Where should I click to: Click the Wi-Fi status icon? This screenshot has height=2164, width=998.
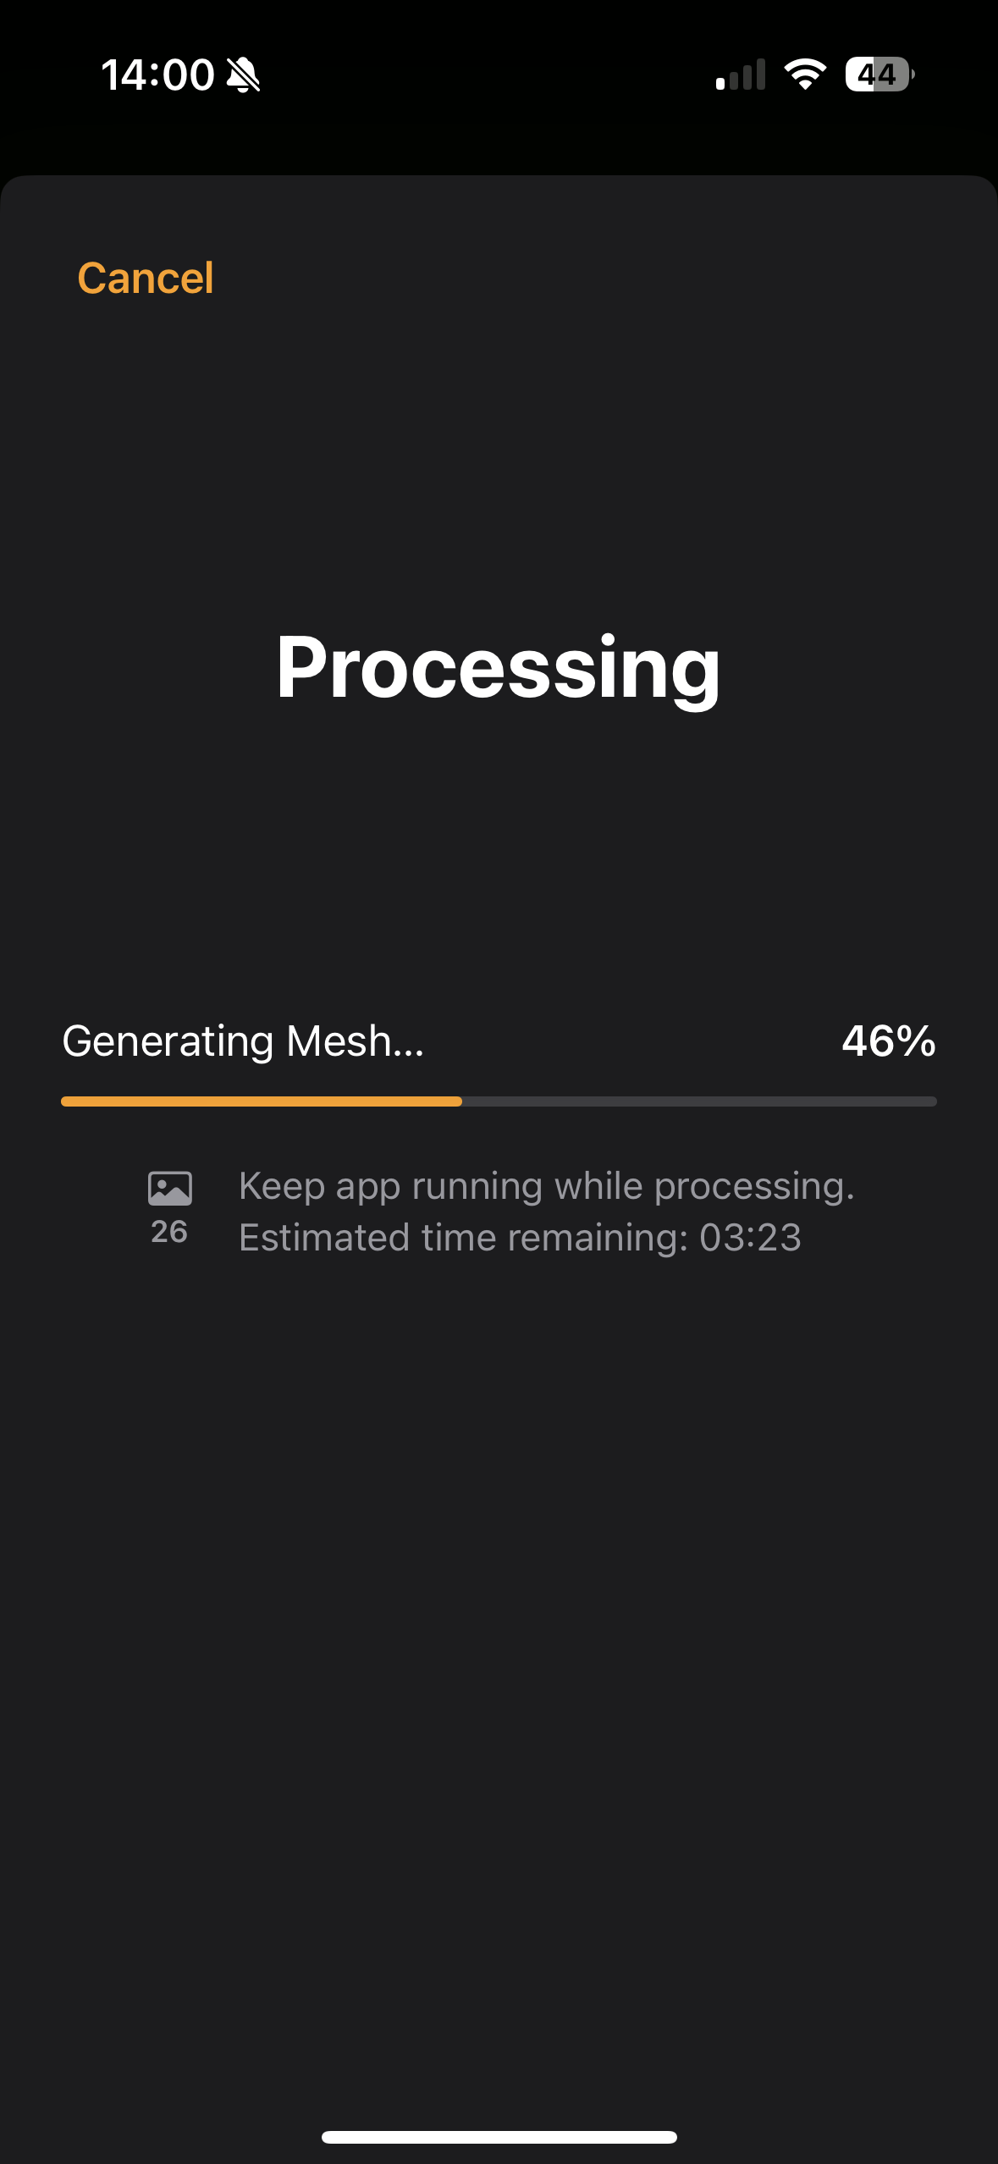click(x=805, y=75)
